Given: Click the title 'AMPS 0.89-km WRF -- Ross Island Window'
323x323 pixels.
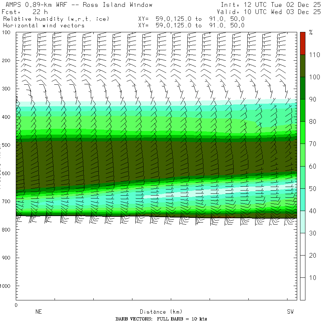Looking at the screenshot, I should [x=79, y=5].
